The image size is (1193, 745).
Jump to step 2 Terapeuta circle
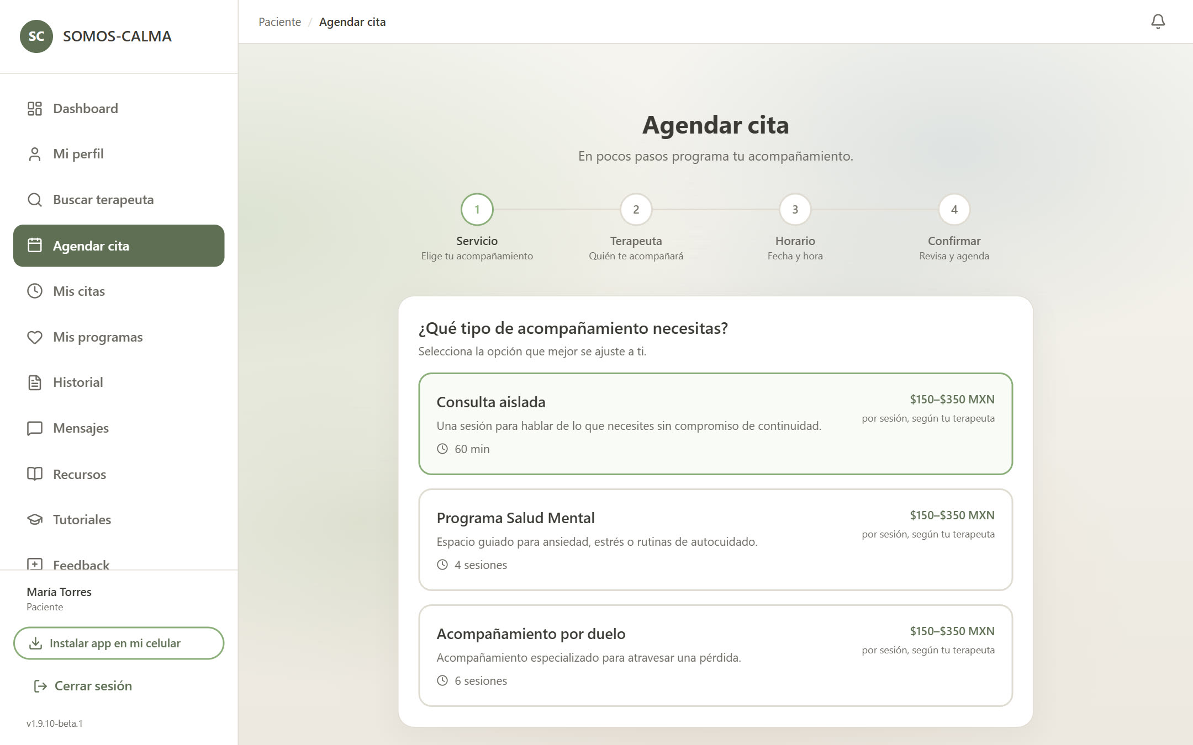(636, 210)
